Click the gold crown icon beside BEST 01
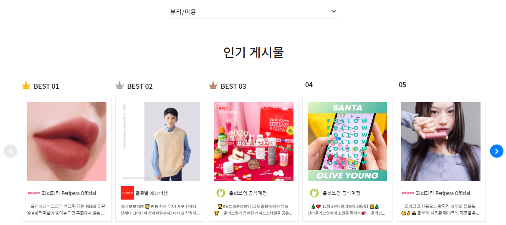 (x=26, y=85)
